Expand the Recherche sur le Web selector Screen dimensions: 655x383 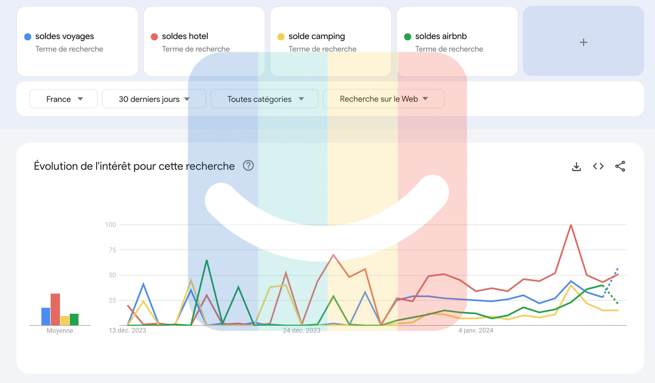384,99
